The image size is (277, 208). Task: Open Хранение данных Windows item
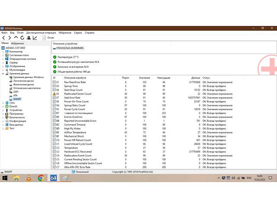tap(28, 77)
